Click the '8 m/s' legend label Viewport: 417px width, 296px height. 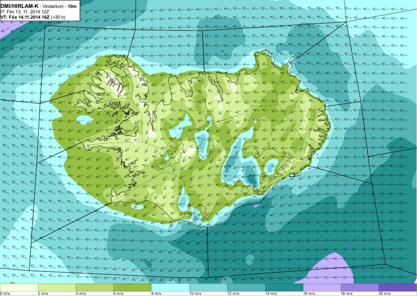(157, 293)
